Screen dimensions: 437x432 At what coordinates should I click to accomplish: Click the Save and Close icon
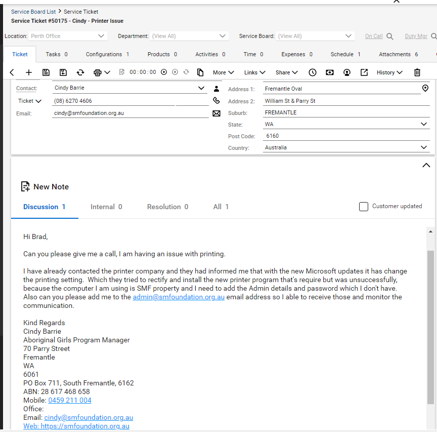pos(63,72)
